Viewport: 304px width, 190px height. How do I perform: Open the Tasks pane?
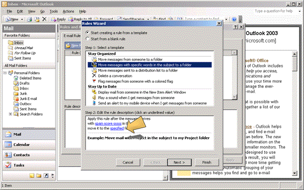[29, 165]
